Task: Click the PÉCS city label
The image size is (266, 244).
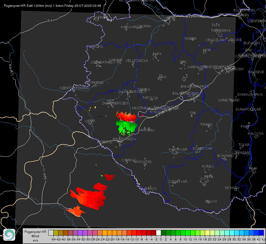Action: coord(209,176)
